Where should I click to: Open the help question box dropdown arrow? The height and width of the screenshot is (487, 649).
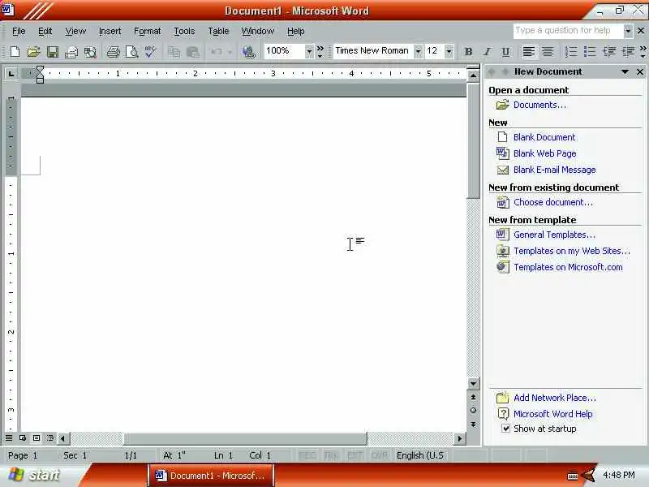(x=628, y=31)
